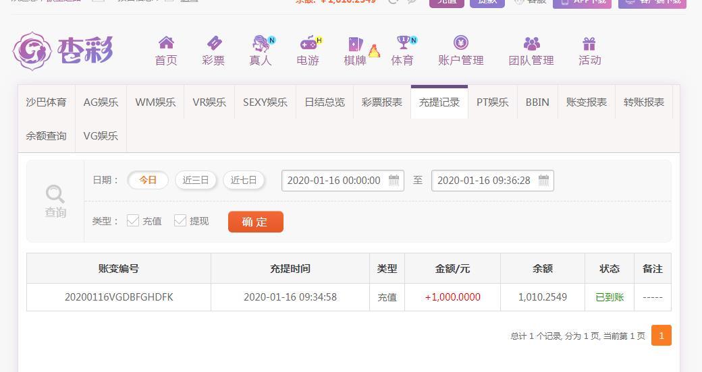Select the 今日 date range option
This screenshot has height=372, width=702.
[x=148, y=180]
